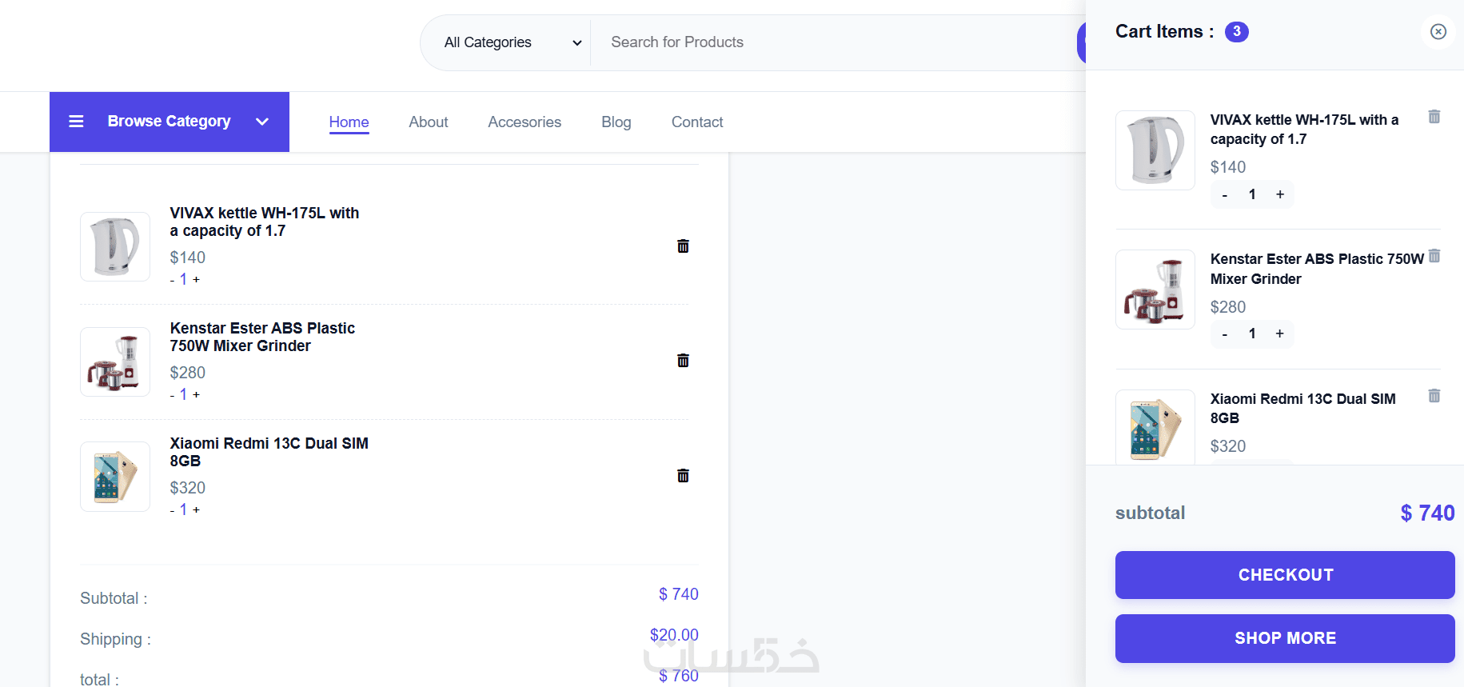1464x687 pixels.
Task: Remove Xiaomi Redmi 13C from main cart list
Action: pos(683,476)
